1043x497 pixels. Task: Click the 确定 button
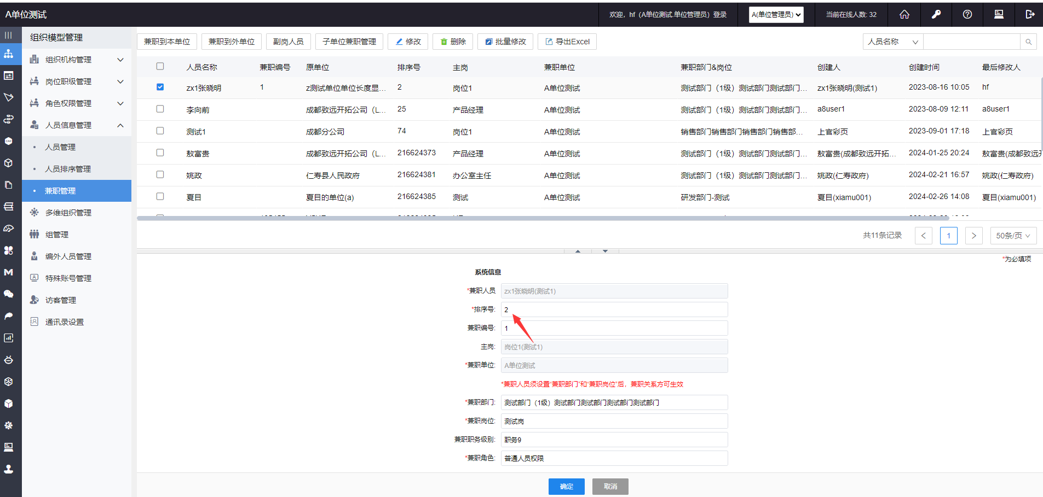pyautogui.click(x=566, y=487)
